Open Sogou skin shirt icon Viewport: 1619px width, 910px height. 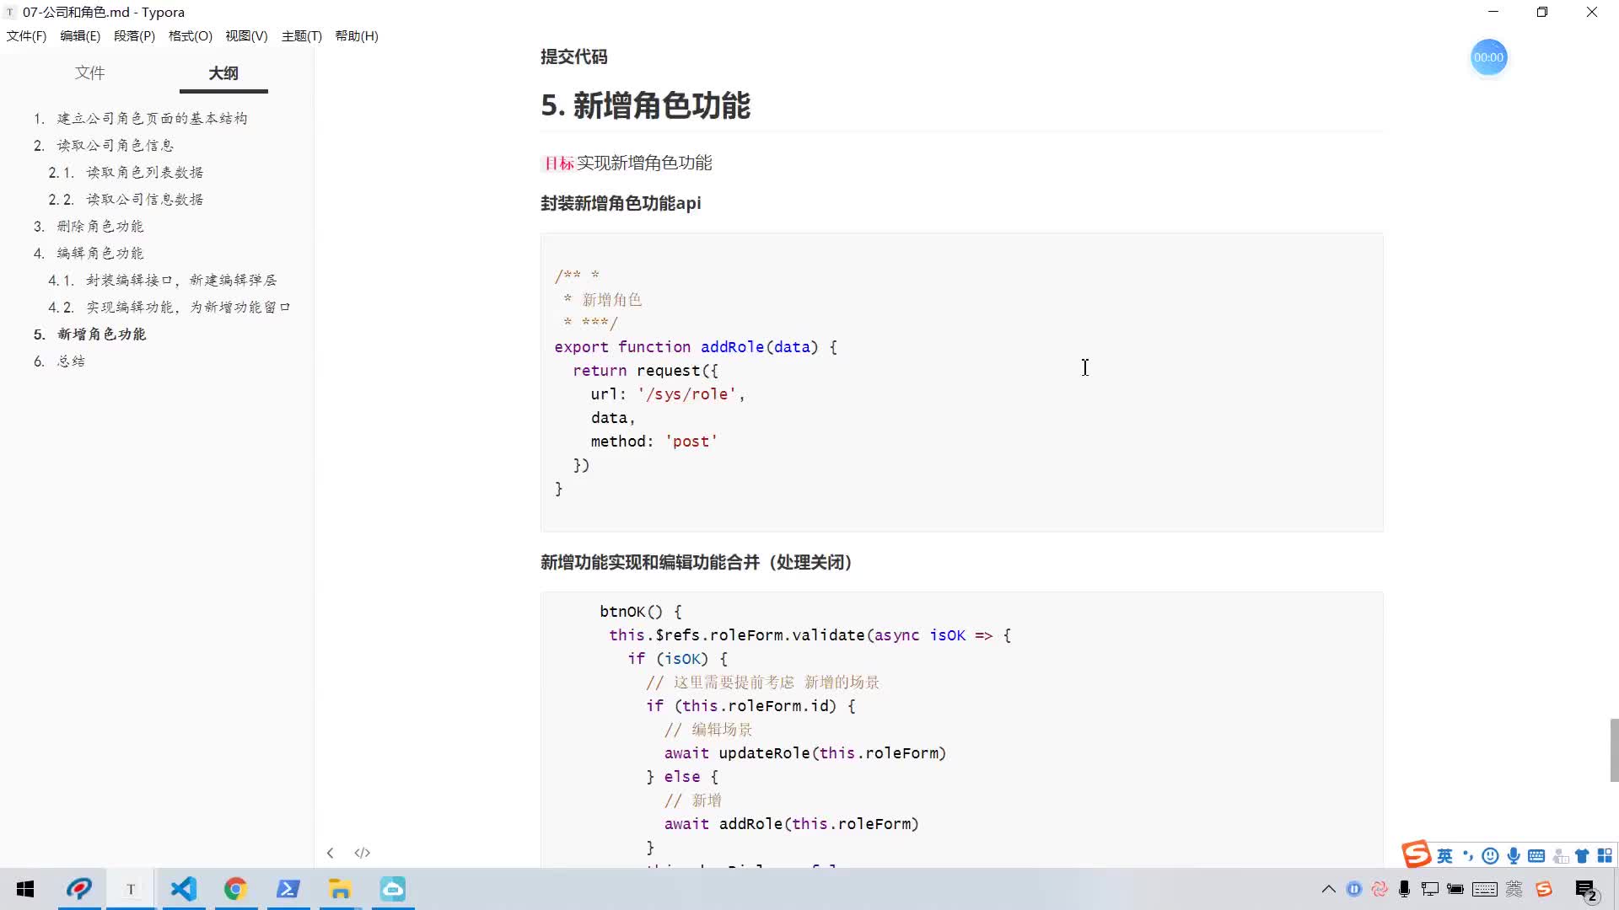tap(1582, 856)
